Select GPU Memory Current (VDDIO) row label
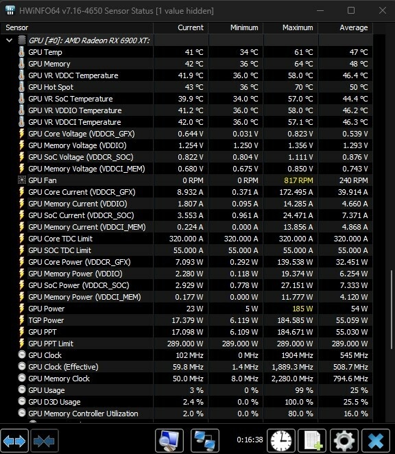Screen dimensions: 395x454 (77, 204)
